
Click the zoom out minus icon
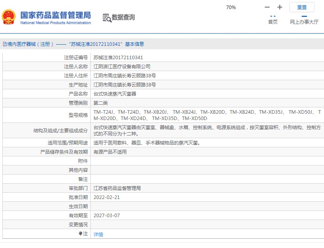[x=267, y=8]
